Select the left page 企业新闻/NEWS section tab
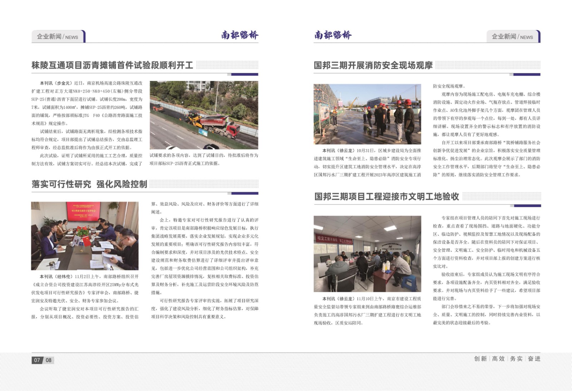572x391 pixels. (x=58, y=36)
